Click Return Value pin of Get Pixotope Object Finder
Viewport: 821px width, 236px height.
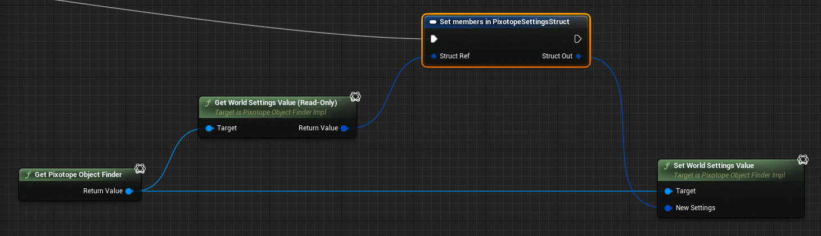coord(129,191)
